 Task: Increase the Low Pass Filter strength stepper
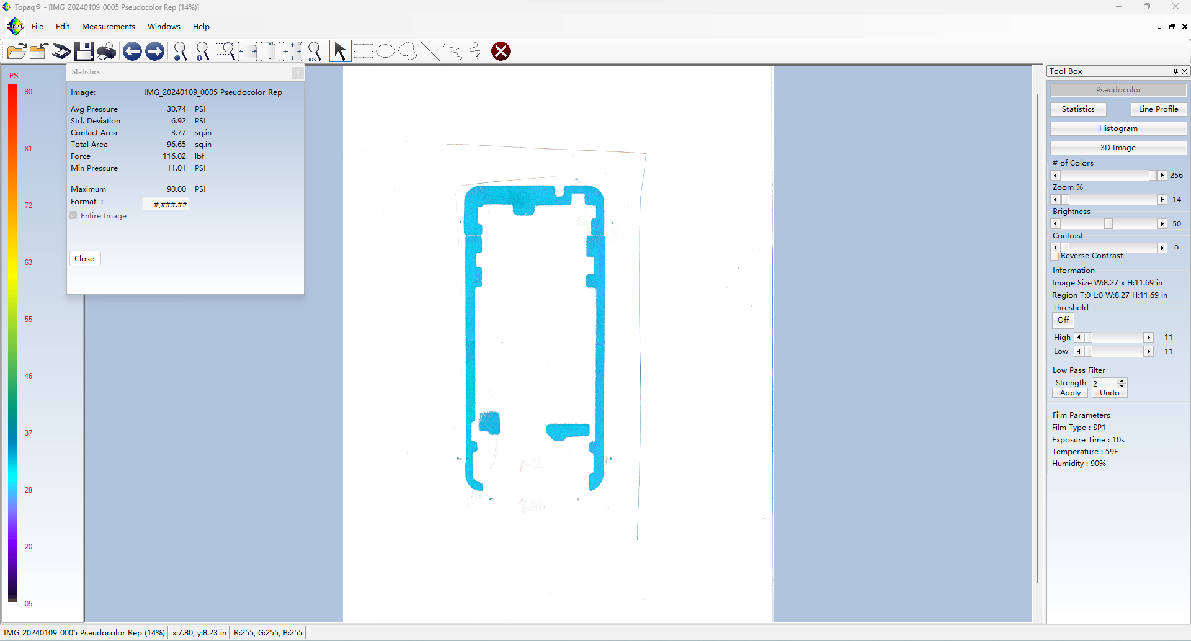[x=1122, y=380]
